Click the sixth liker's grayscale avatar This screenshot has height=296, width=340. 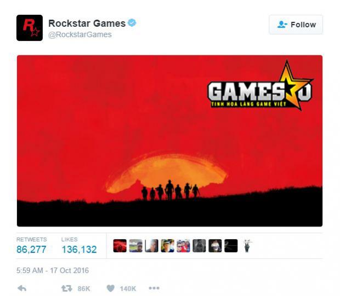[x=199, y=246]
